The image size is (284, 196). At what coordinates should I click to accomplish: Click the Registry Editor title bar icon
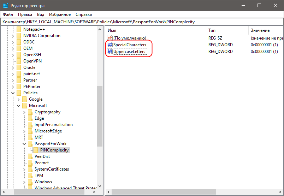point(6,6)
